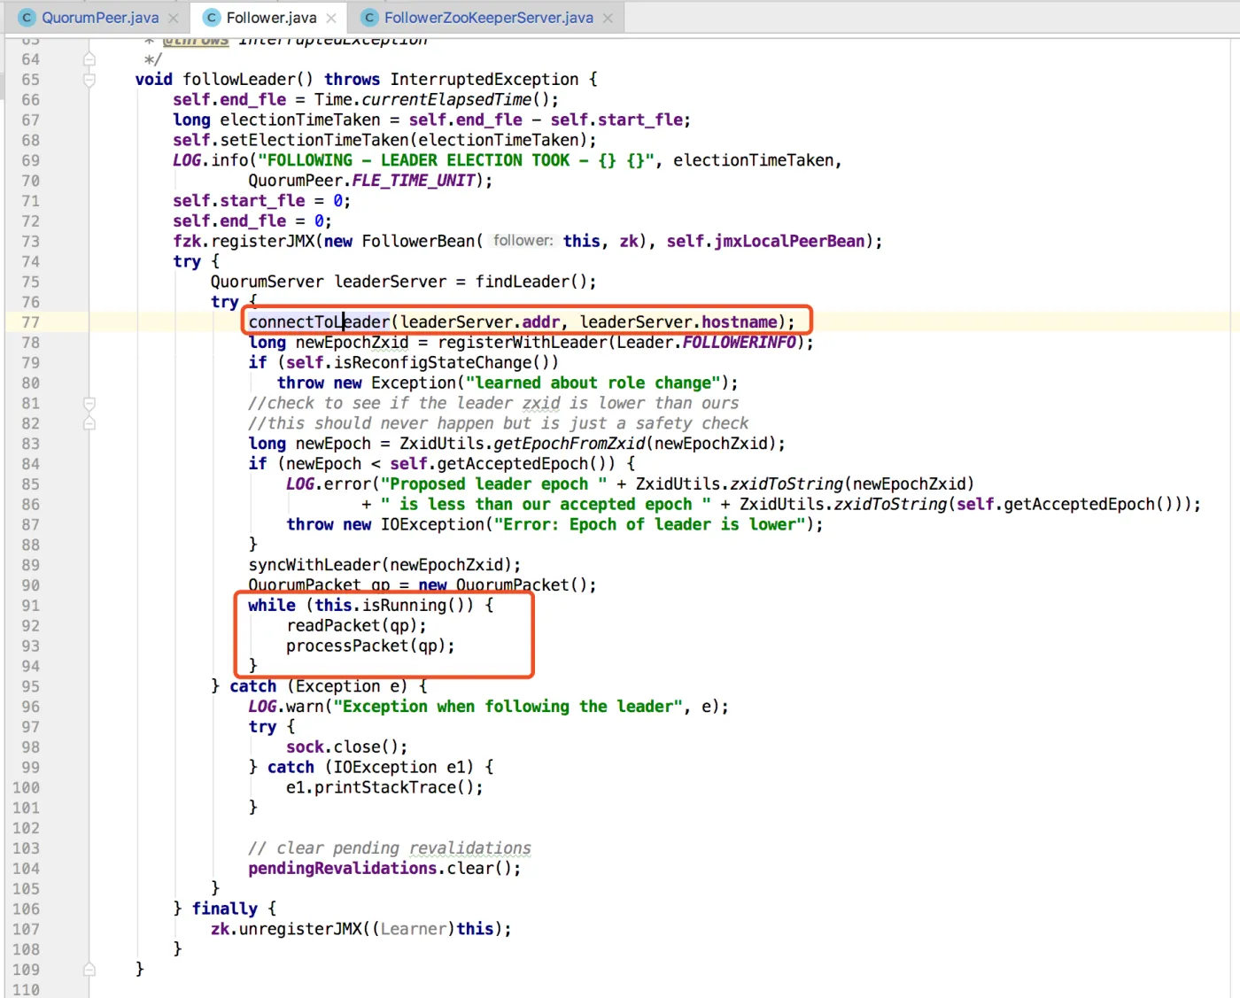Click the syncWithLeader method call

317,565
